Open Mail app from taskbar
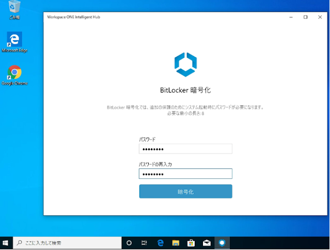The height and width of the screenshot is (250, 330). pyautogui.click(x=207, y=243)
